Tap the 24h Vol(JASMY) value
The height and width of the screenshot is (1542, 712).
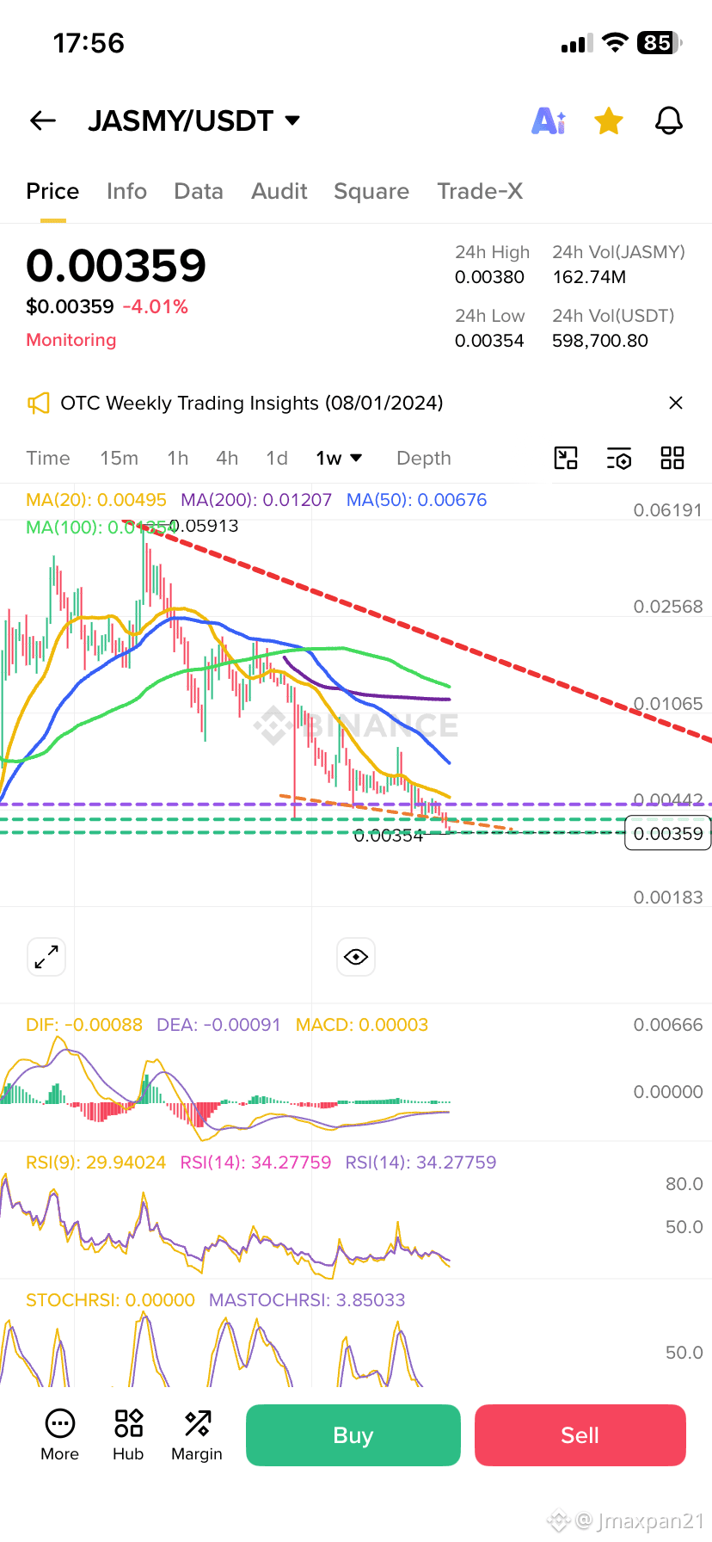[x=589, y=277]
